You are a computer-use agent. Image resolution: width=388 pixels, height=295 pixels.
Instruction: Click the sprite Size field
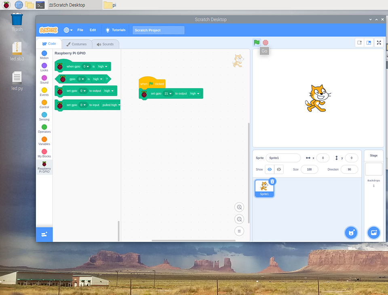(x=309, y=169)
